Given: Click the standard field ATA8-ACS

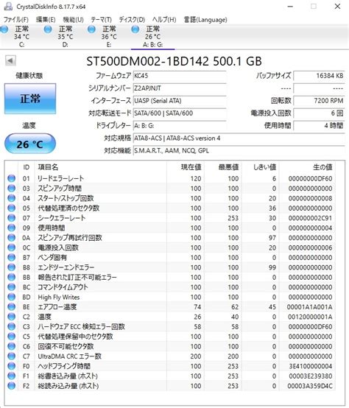Looking at the screenshot, I should [239, 138].
